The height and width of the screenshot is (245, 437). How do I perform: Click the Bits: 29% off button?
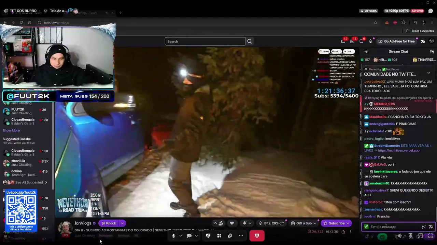(x=271, y=223)
